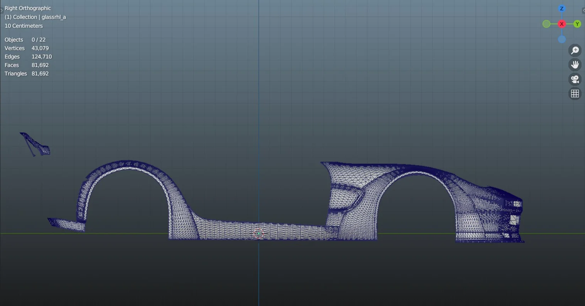Click the green Y ball on the navigation gizmo
The width and height of the screenshot is (585, 306).
577,23
